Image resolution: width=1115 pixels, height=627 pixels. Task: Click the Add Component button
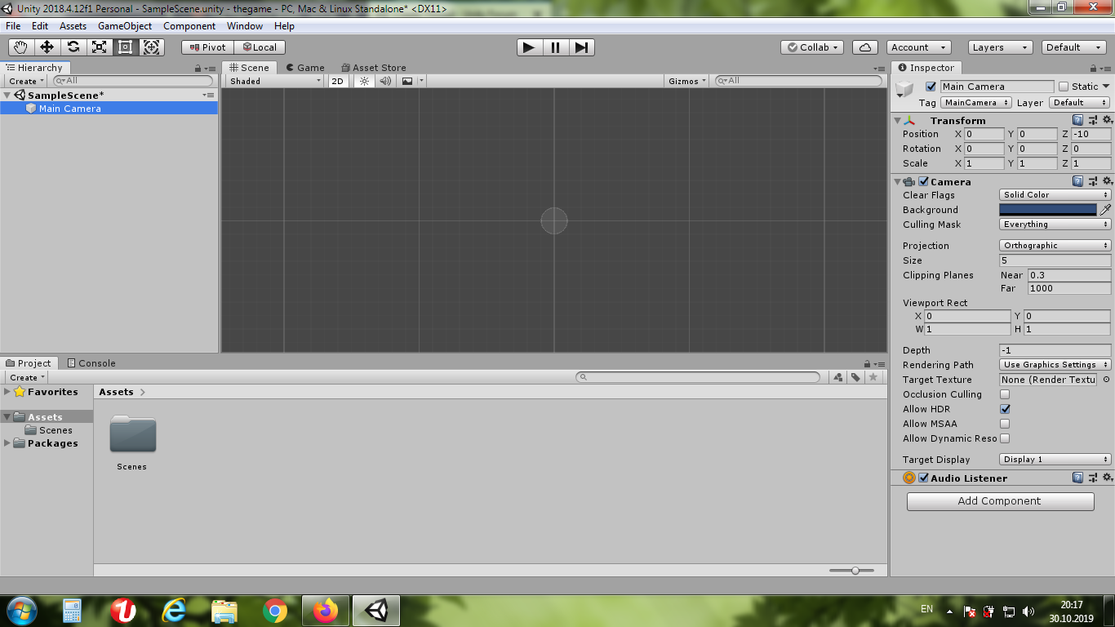pyautogui.click(x=1000, y=501)
